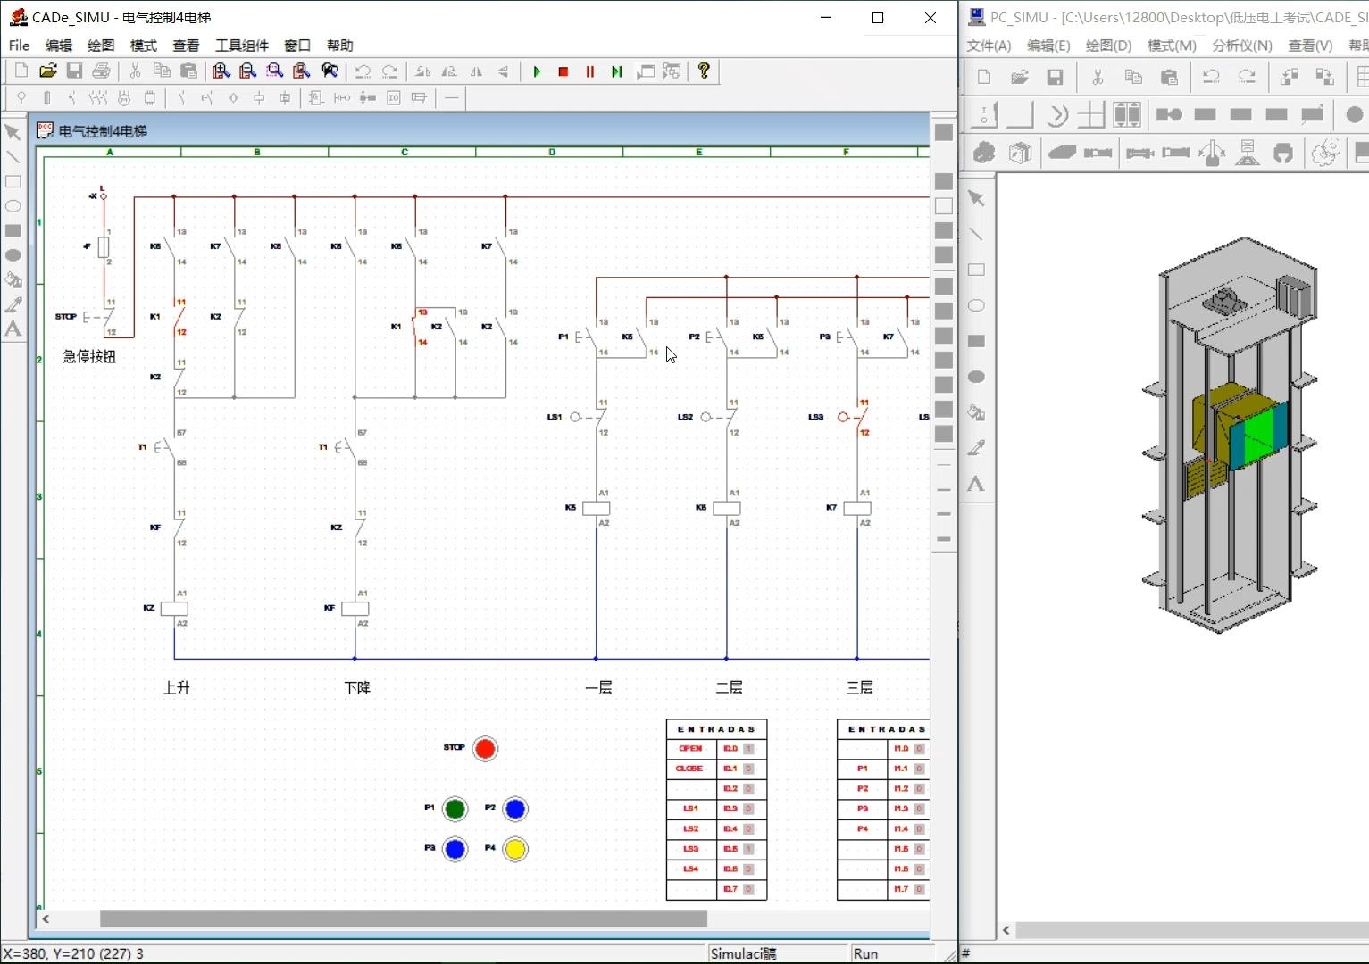Click the yellow P4 floor pushbutton

pos(515,849)
